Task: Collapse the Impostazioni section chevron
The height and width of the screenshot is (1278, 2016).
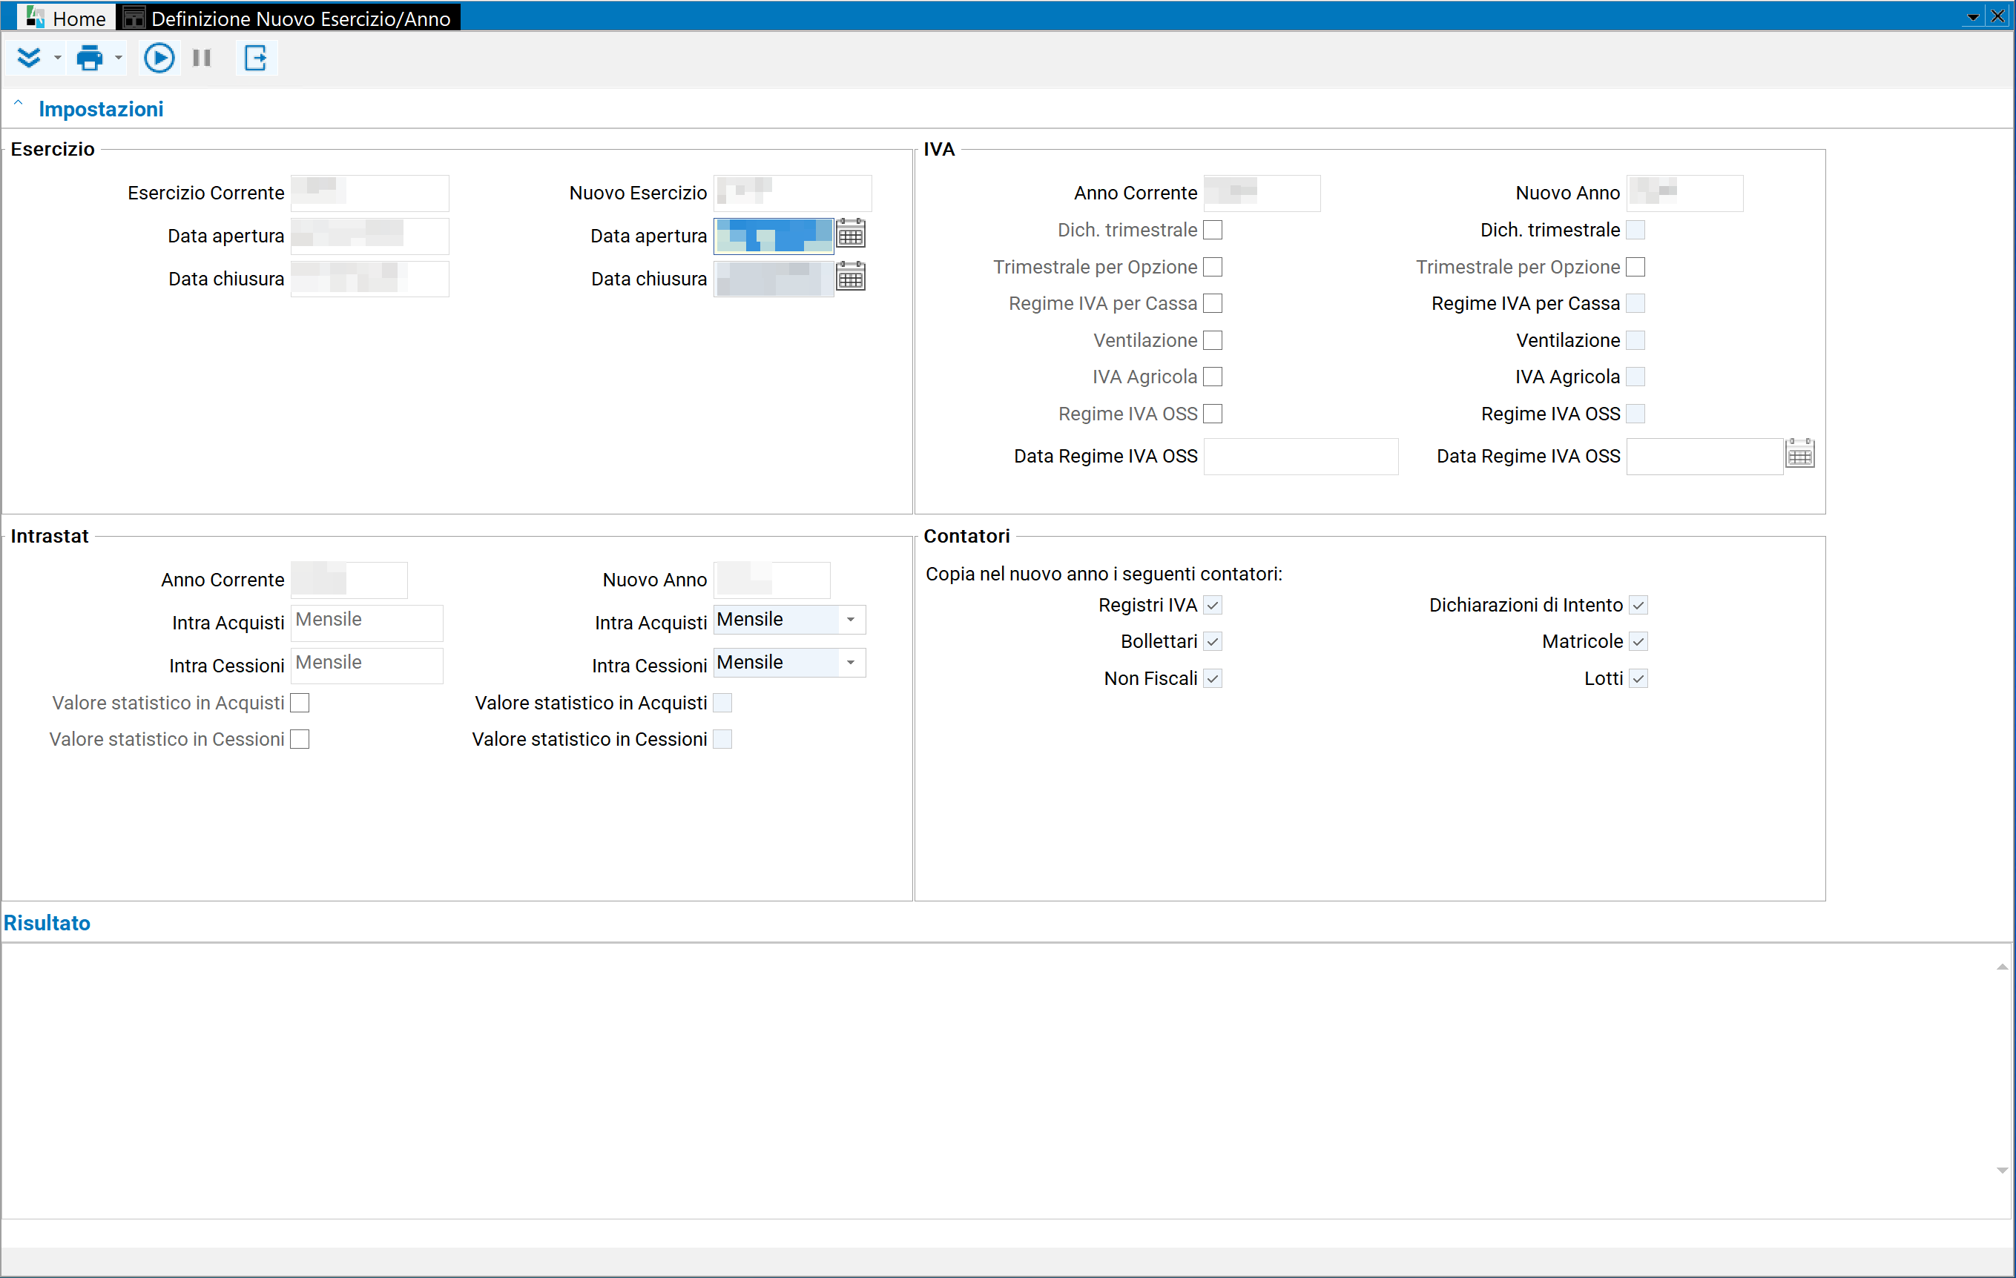Action: (x=19, y=103)
